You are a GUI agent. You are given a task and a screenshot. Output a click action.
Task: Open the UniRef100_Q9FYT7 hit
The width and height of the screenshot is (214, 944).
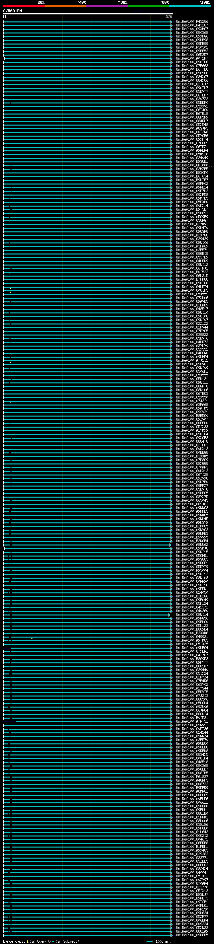pos(192,663)
